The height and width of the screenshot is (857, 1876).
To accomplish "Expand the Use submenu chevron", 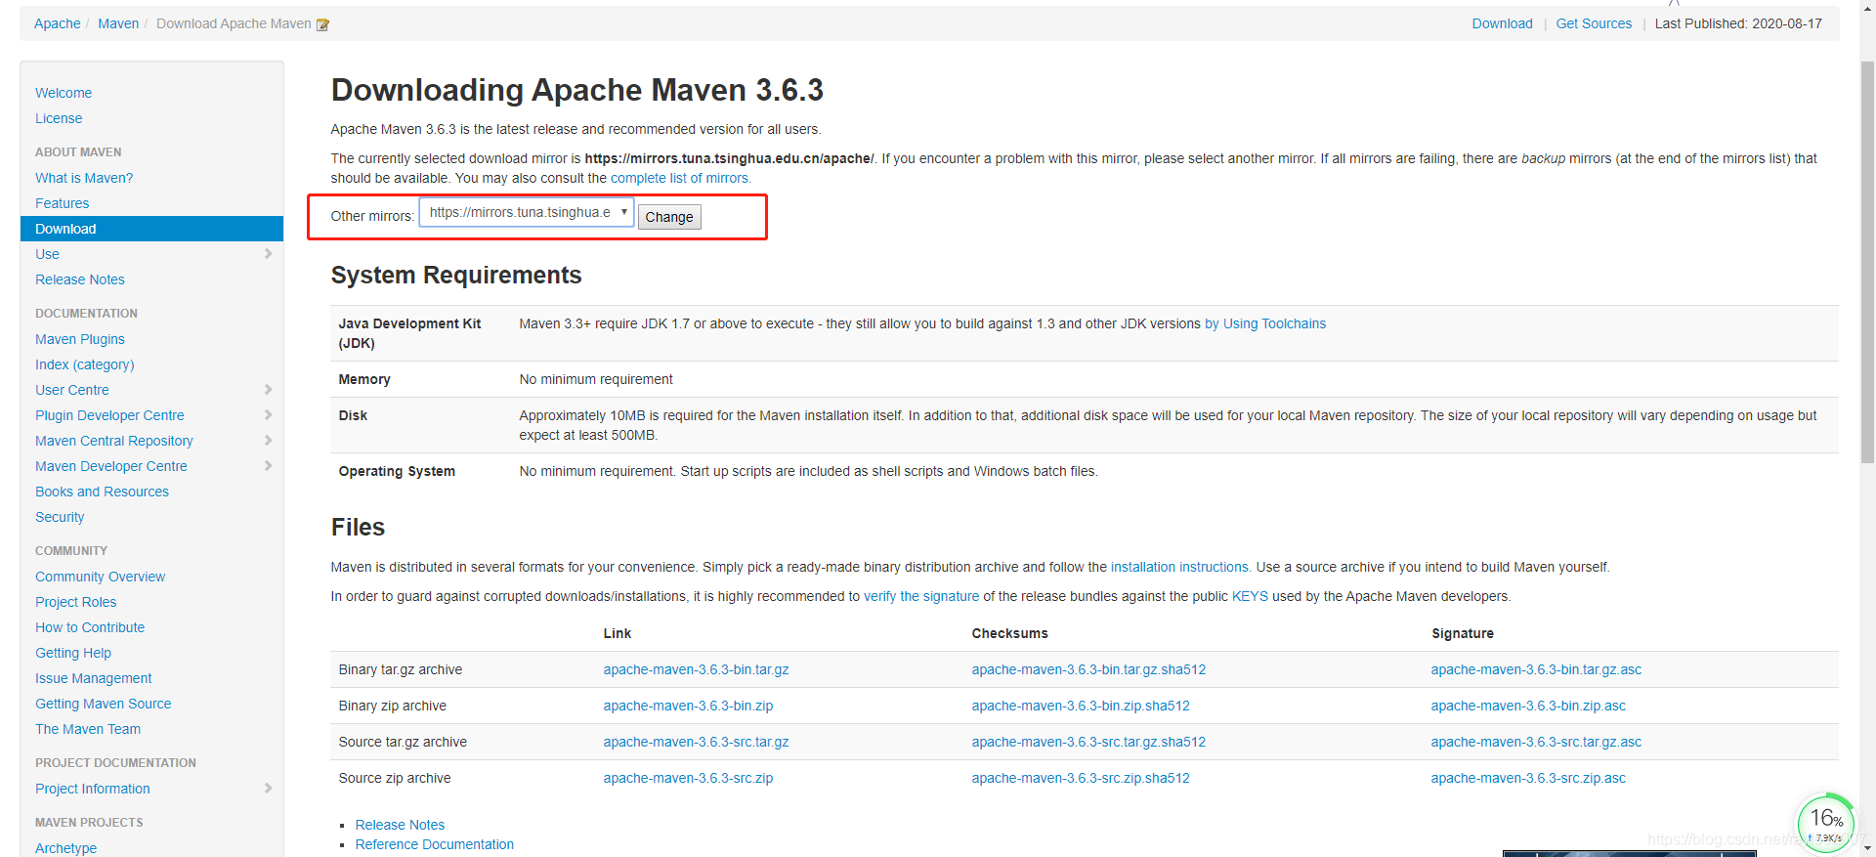I will coord(268,254).
